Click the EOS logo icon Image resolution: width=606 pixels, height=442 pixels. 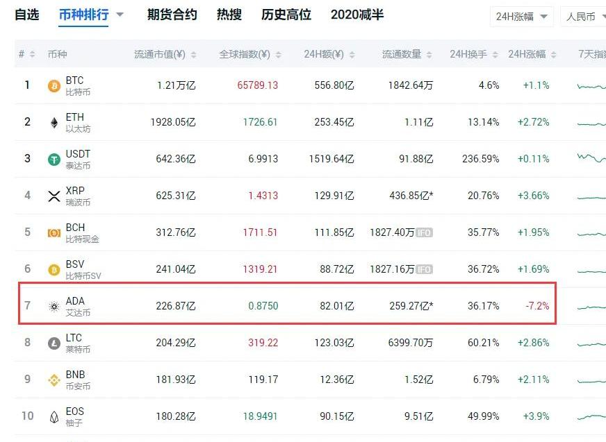[x=54, y=417]
